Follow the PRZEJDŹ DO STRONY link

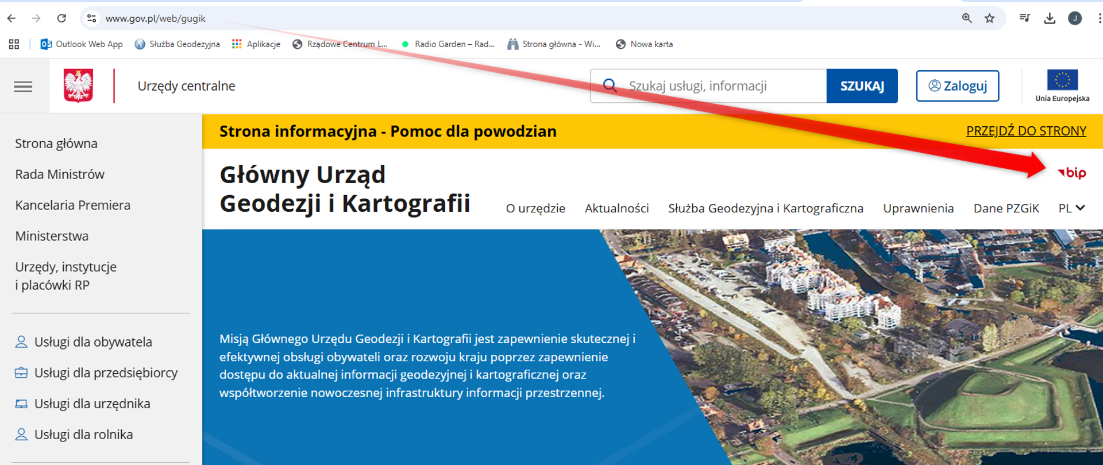point(1026,131)
